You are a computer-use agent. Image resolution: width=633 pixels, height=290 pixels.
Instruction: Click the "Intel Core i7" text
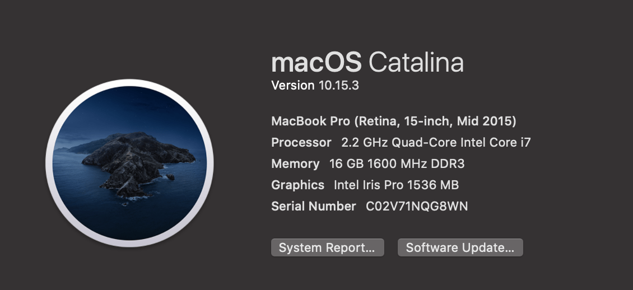[495, 143]
